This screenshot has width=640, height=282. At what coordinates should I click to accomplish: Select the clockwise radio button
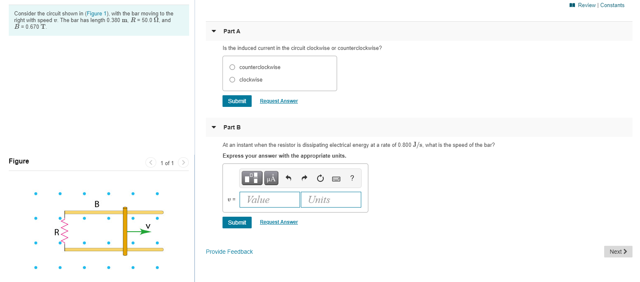232,79
